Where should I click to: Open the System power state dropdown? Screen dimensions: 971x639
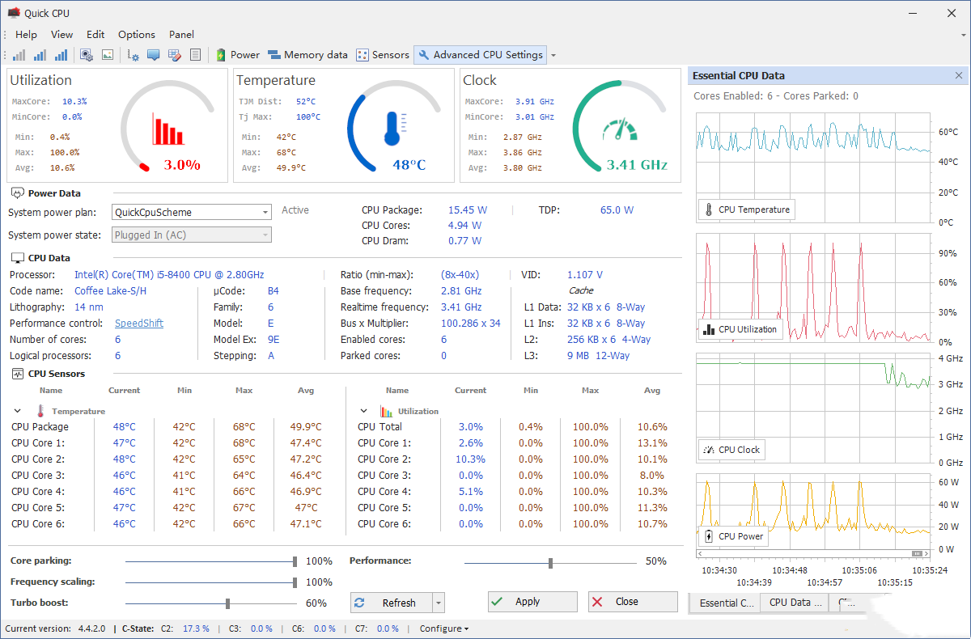click(265, 234)
